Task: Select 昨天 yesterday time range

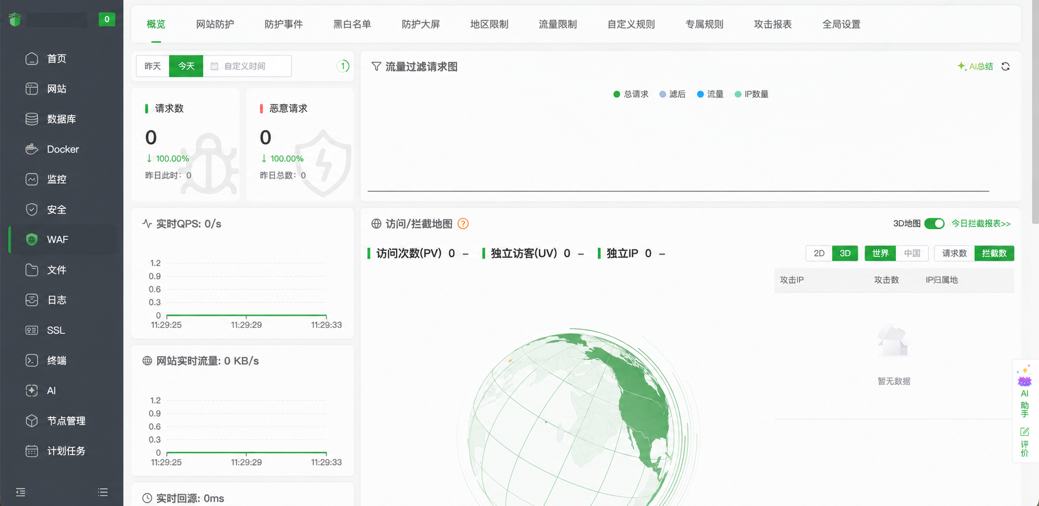Action: pos(153,66)
